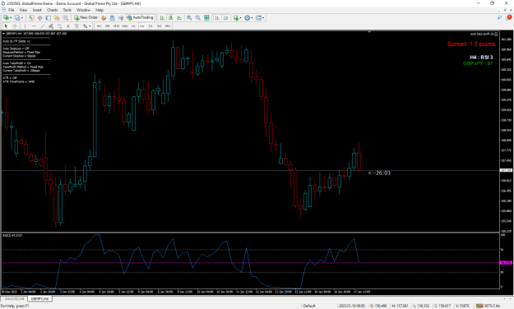This screenshot has height=309, width=514.
Task: Open the Templates icon
Action: tap(258, 18)
